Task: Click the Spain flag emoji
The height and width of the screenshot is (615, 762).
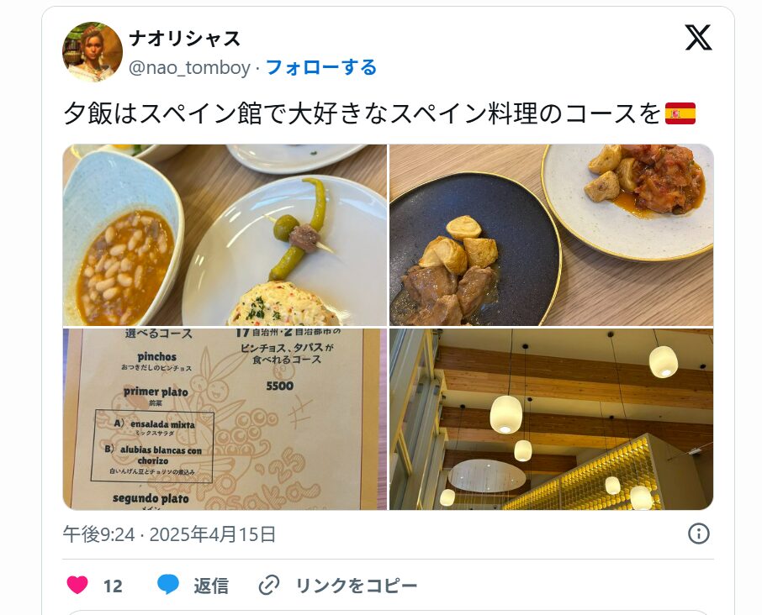Action: (x=680, y=113)
